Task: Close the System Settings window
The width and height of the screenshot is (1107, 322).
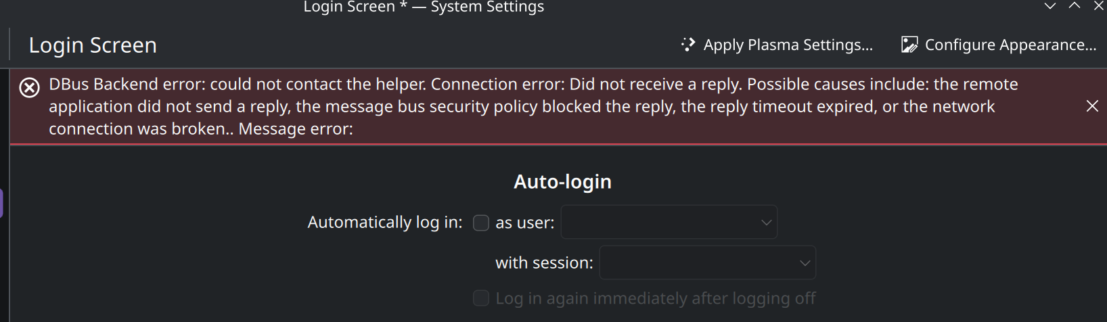Action: coord(1099,6)
